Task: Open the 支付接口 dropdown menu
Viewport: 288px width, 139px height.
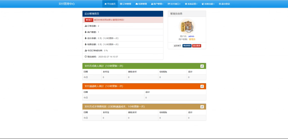Action: point(174,4)
